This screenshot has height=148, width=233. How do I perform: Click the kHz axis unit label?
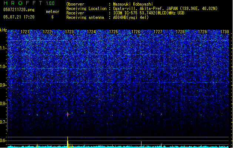pyautogui.click(x=3, y=30)
